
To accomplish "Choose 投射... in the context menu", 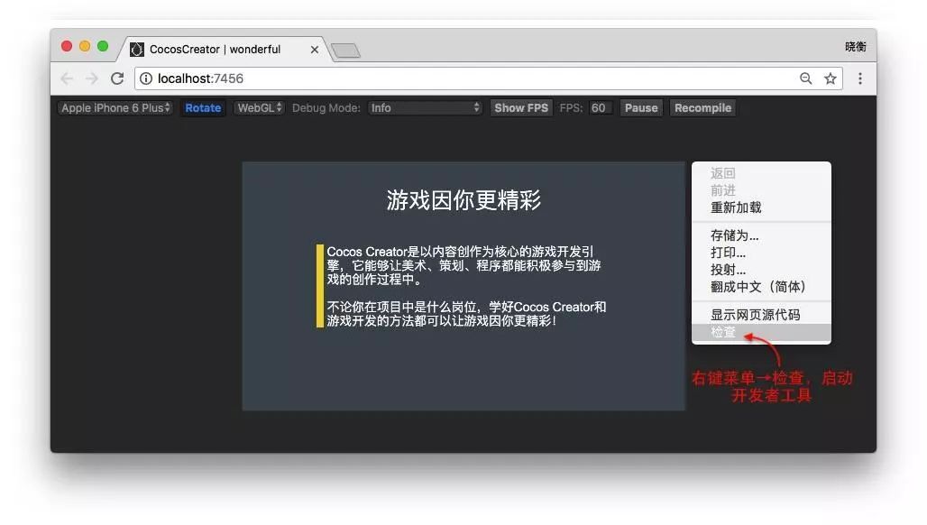I will tap(761, 270).
